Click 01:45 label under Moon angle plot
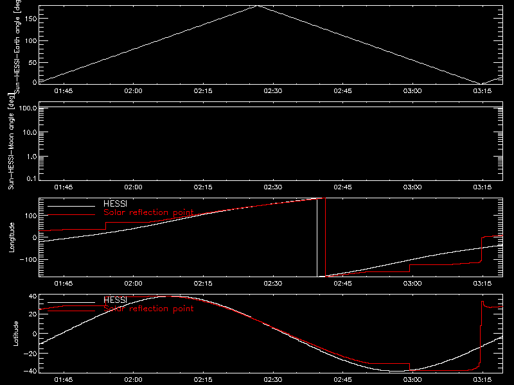514x385 pixels. pyautogui.click(x=64, y=187)
